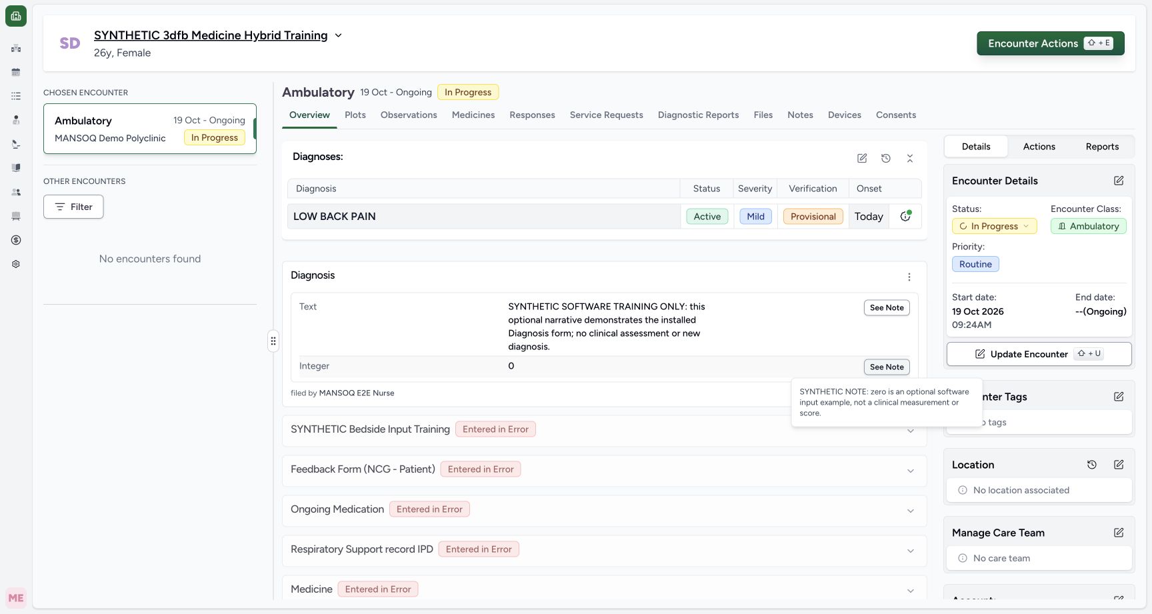The width and height of the screenshot is (1152, 614).
Task: Open the In Progress status dropdown
Action: (995, 226)
